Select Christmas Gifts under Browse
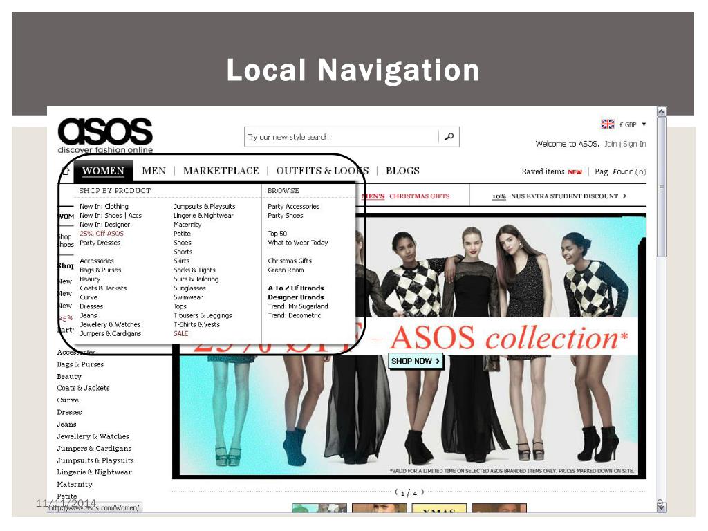Image resolution: width=708 pixels, height=531 pixels. point(290,261)
